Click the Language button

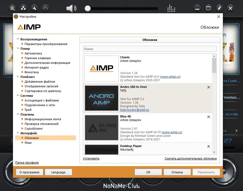[59, 172]
